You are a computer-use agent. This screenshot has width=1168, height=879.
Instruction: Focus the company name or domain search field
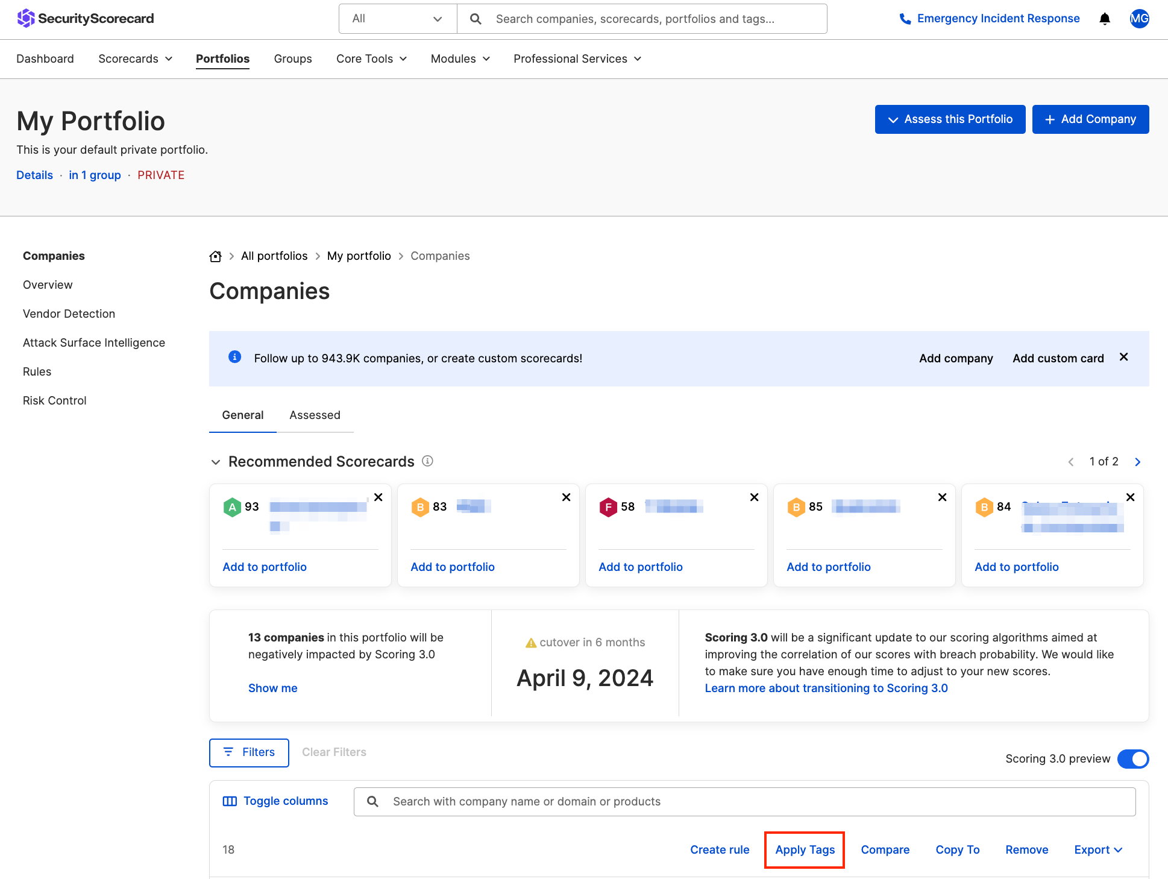tap(745, 802)
